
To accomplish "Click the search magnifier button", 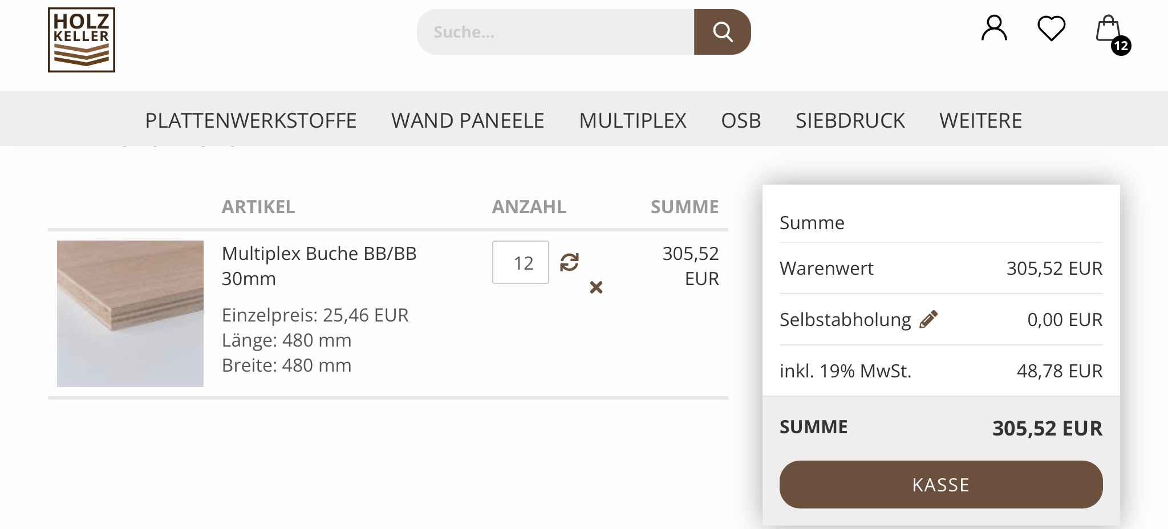I will tap(722, 32).
